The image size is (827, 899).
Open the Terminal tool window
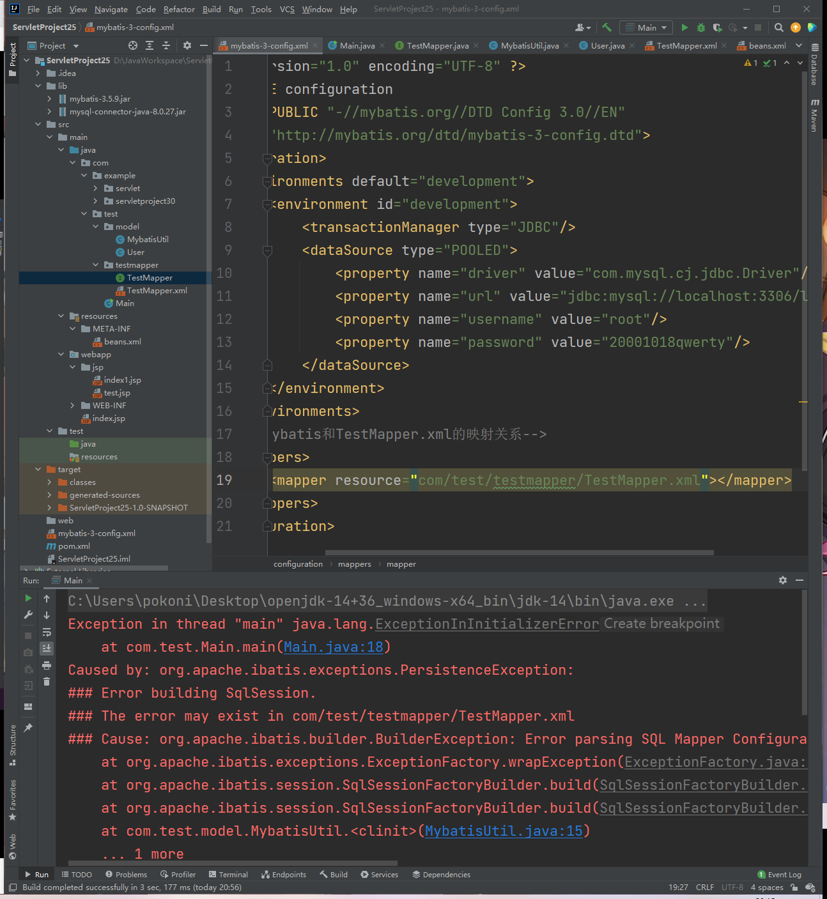pyautogui.click(x=228, y=875)
